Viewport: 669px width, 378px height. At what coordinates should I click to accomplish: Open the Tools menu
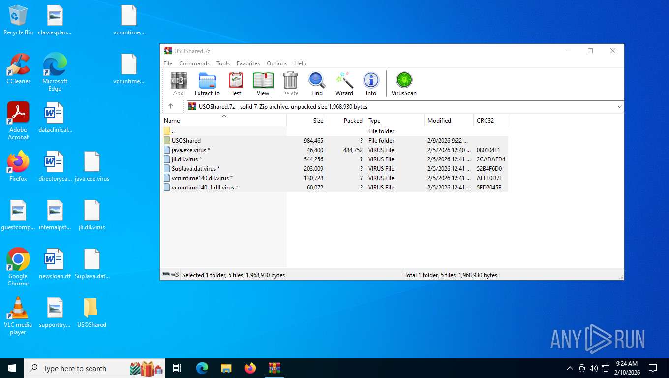pyautogui.click(x=223, y=63)
